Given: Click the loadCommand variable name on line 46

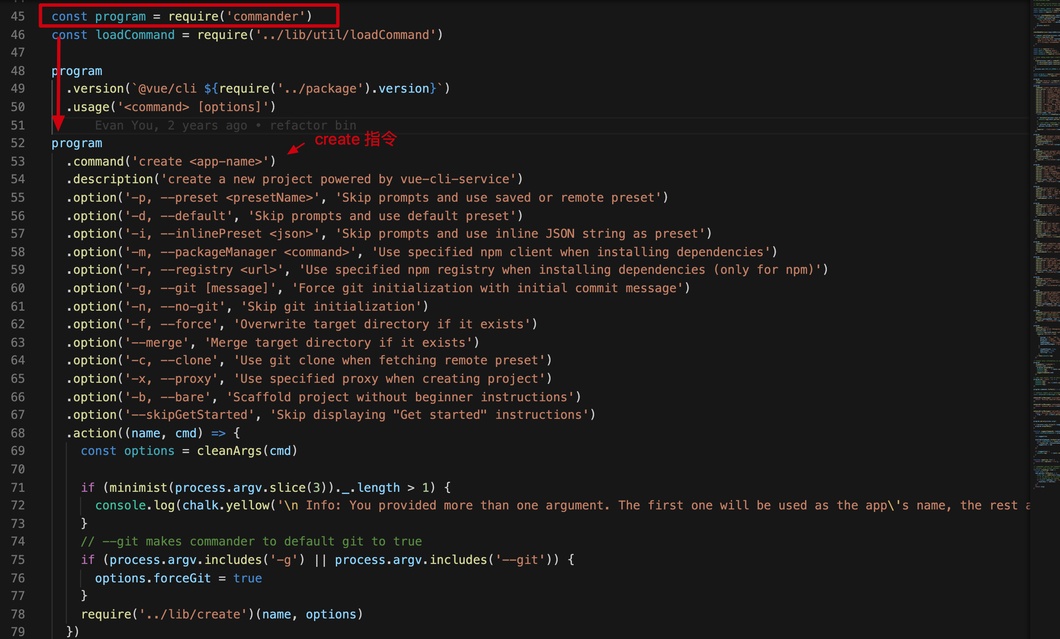Looking at the screenshot, I should [135, 35].
